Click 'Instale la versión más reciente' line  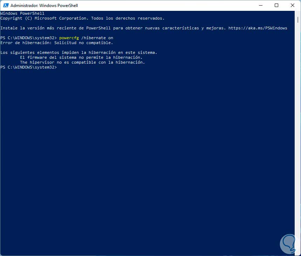[x=144, y=28]
